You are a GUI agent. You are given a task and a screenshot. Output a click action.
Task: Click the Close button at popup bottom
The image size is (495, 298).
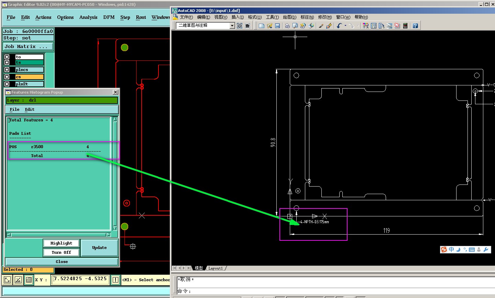pyautogui.click(x=62, y=262)
